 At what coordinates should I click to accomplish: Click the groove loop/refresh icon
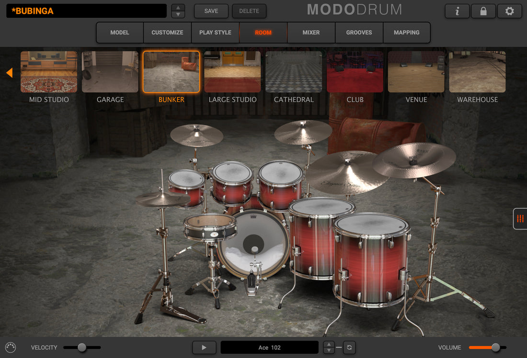(349, 347)
